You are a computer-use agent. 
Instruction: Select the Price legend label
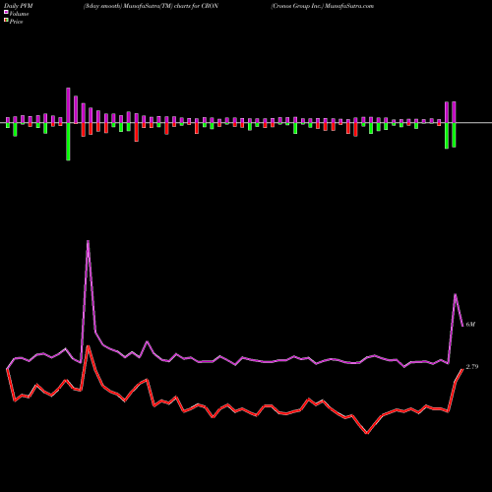click(x=16, y=22)
